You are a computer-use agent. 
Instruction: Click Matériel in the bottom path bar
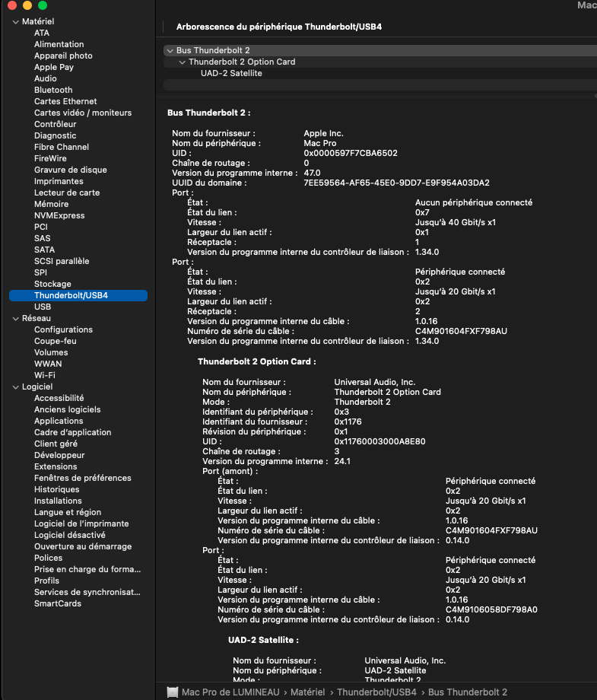point(307,692)
